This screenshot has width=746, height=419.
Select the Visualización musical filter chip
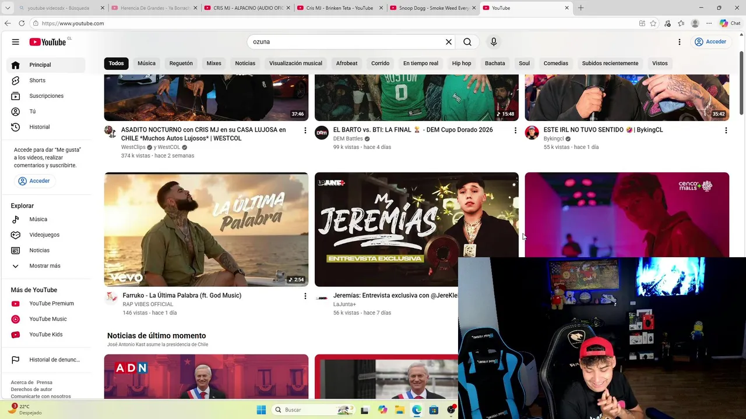click(295, 63)
